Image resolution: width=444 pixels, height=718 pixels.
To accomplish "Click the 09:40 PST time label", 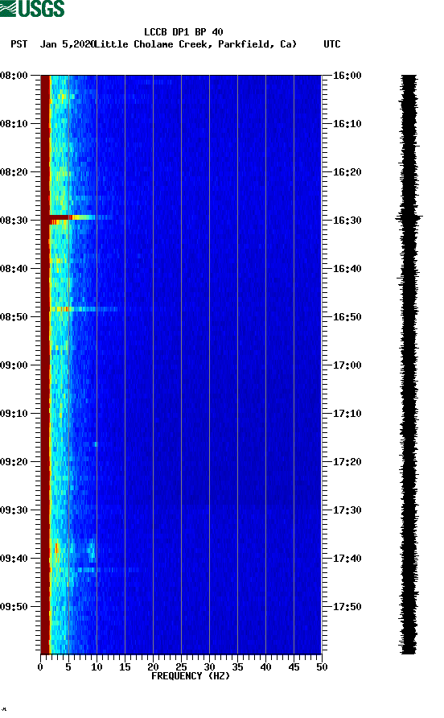I will 14,558.
